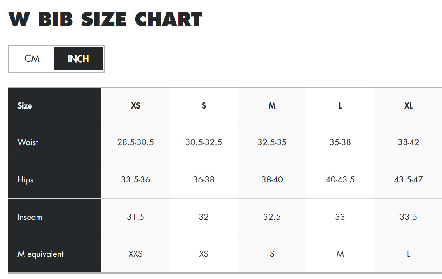Viewport: 442px width, 279px height.
Task: Select the INCH unit toggle
Action: (78, 59)
